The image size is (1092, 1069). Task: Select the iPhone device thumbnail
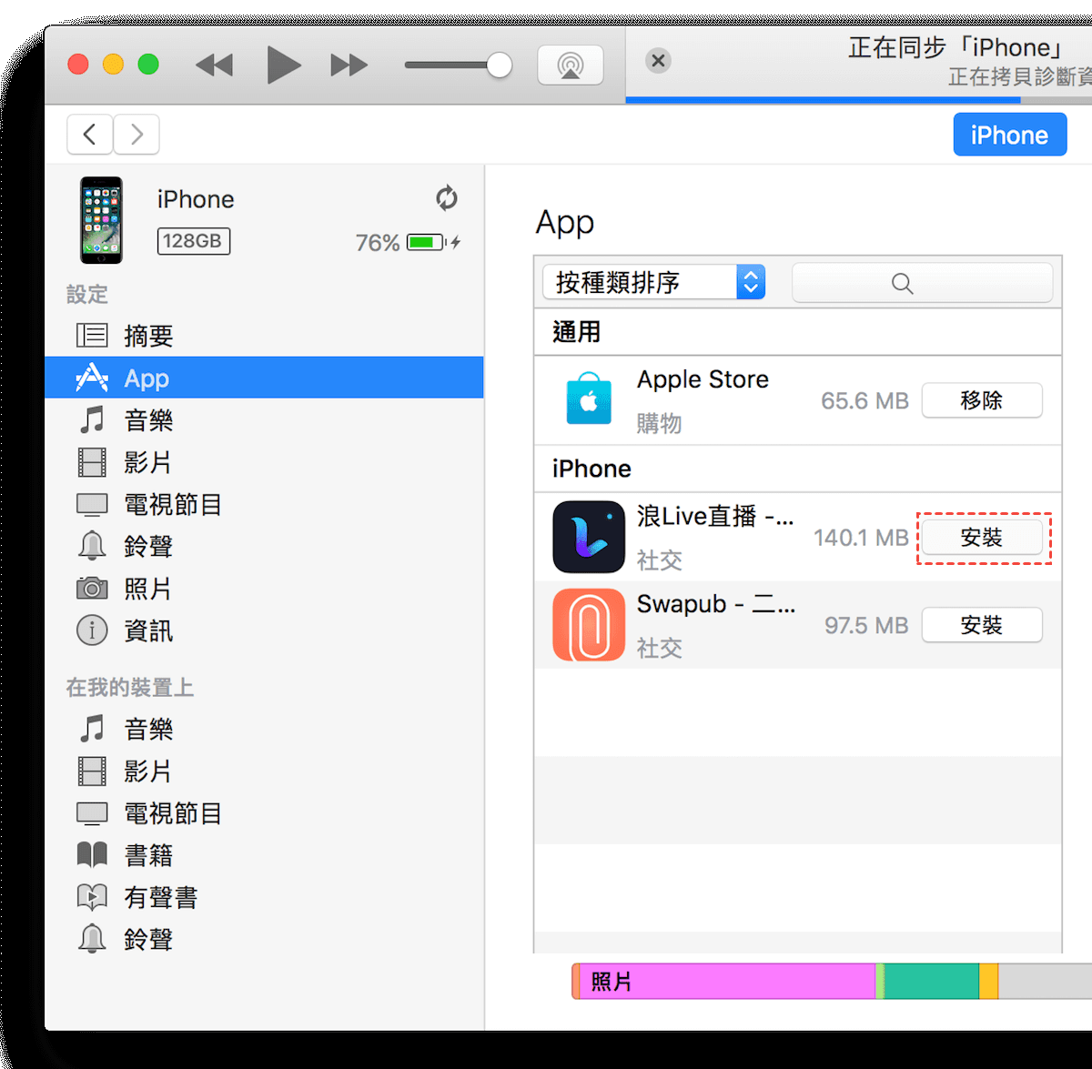[101, 220]
